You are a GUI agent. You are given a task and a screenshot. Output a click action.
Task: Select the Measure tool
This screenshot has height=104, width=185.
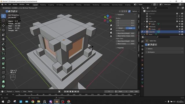3,49
